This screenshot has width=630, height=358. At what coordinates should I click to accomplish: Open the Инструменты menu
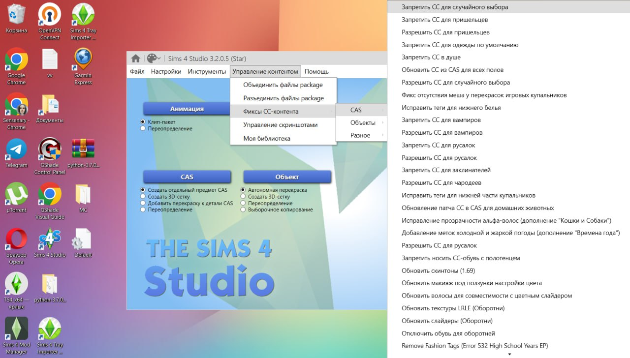(x=207, y=71)
